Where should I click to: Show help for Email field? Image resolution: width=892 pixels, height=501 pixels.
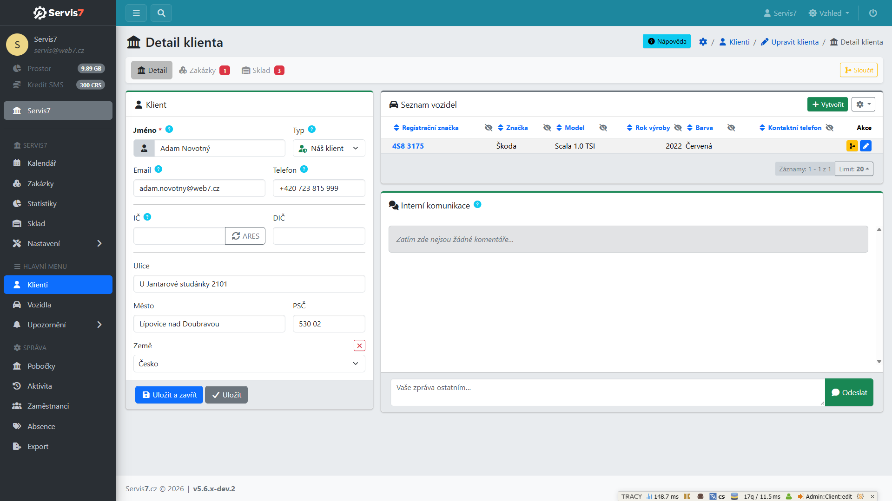159,169
